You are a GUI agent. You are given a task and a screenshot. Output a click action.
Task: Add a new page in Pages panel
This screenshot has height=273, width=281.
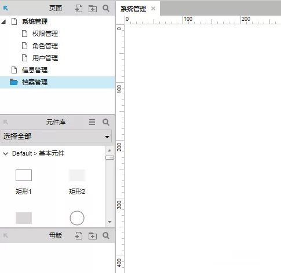coord(79,9)
